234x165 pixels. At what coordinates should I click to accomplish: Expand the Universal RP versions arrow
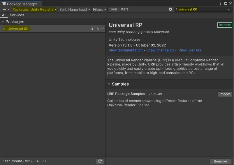4,29
